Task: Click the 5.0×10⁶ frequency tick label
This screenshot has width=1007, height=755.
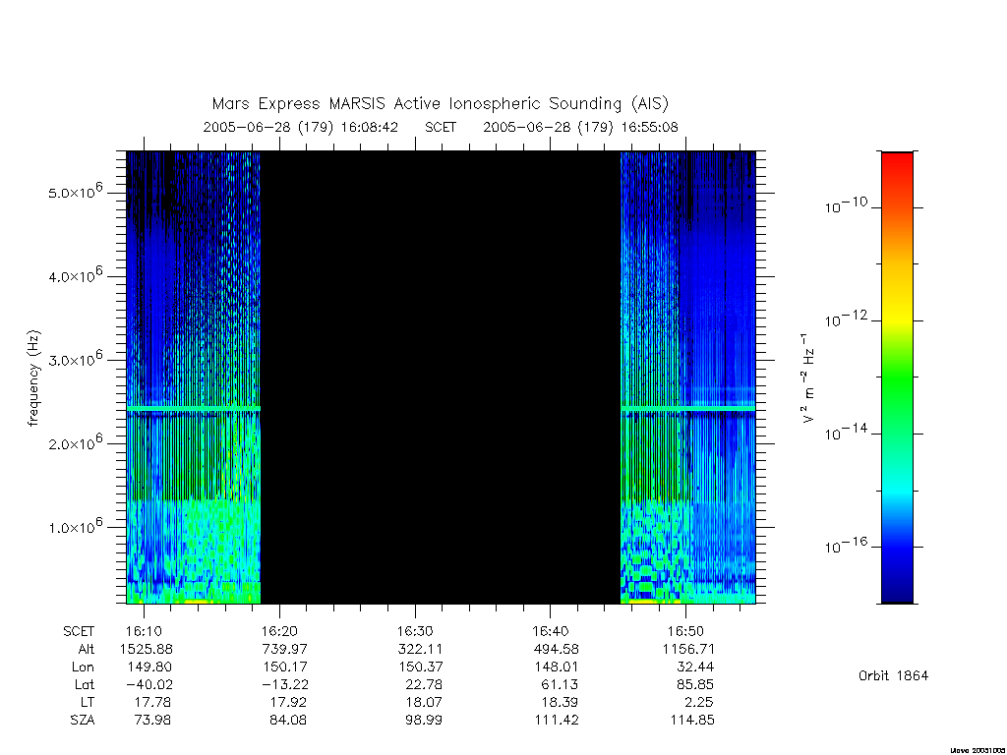Action: click(75, 192)
